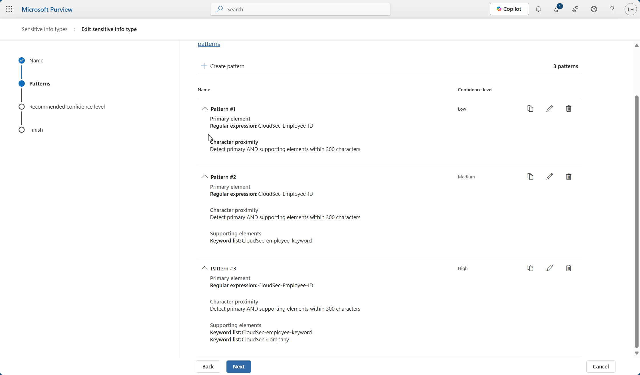Select the Finish wizard step
640x375 pixels.
[36, 130]
